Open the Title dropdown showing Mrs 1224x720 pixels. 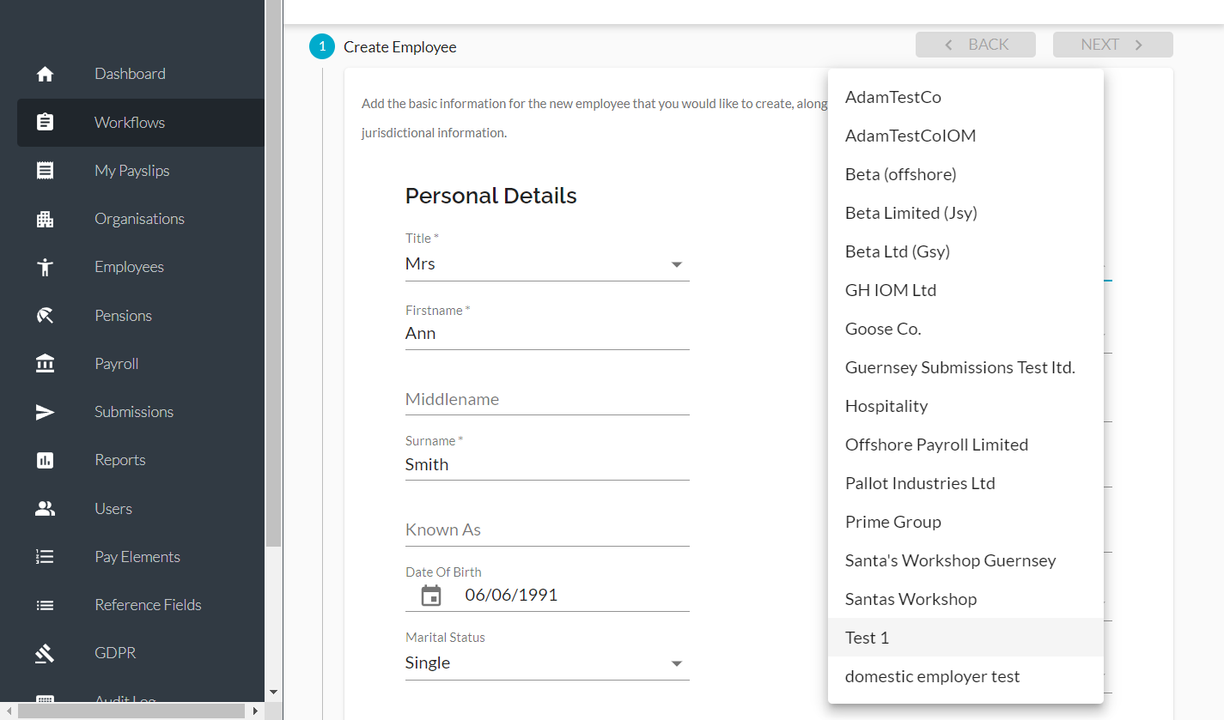(x=547, y=264)
